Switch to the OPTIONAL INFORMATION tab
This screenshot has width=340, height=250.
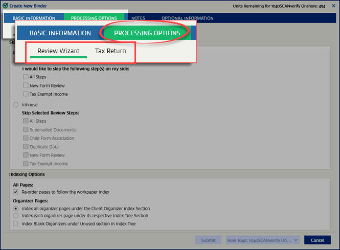187,18
